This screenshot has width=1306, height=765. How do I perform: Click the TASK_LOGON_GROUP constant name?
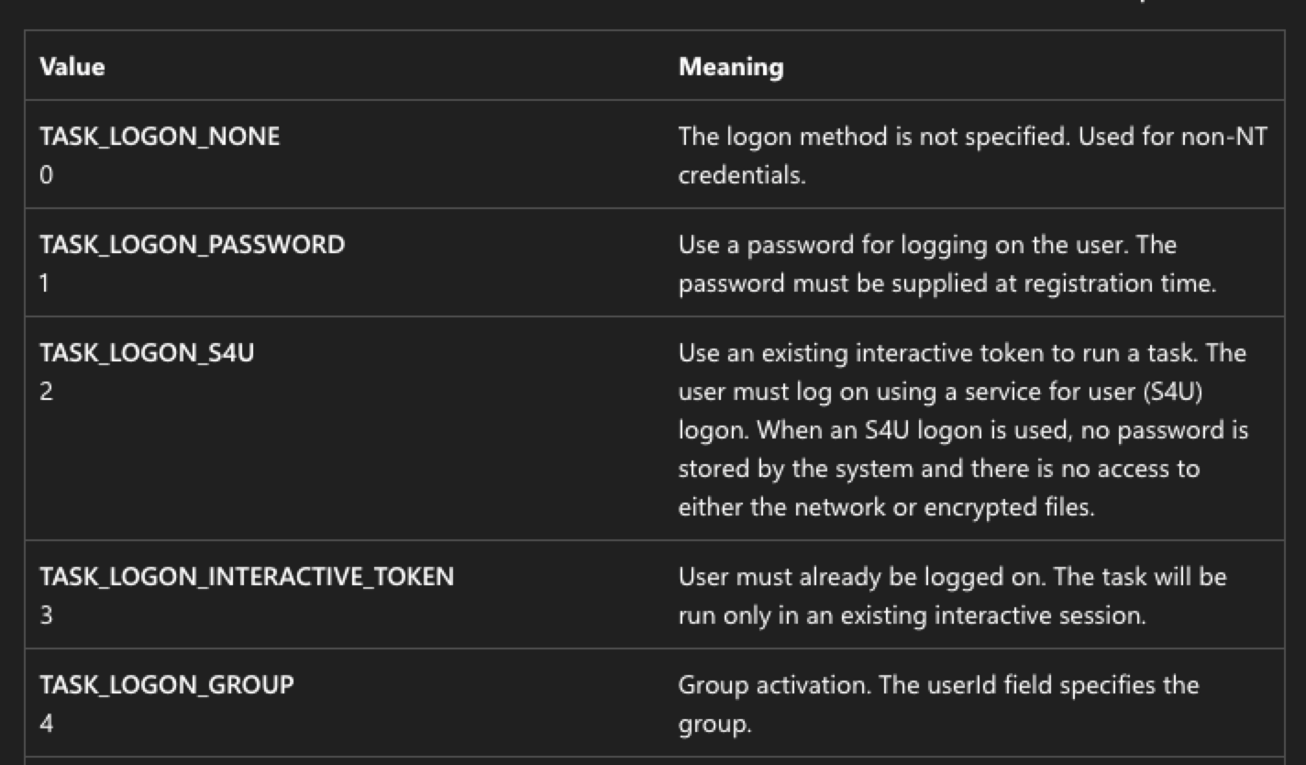click(x=167, y=685)
